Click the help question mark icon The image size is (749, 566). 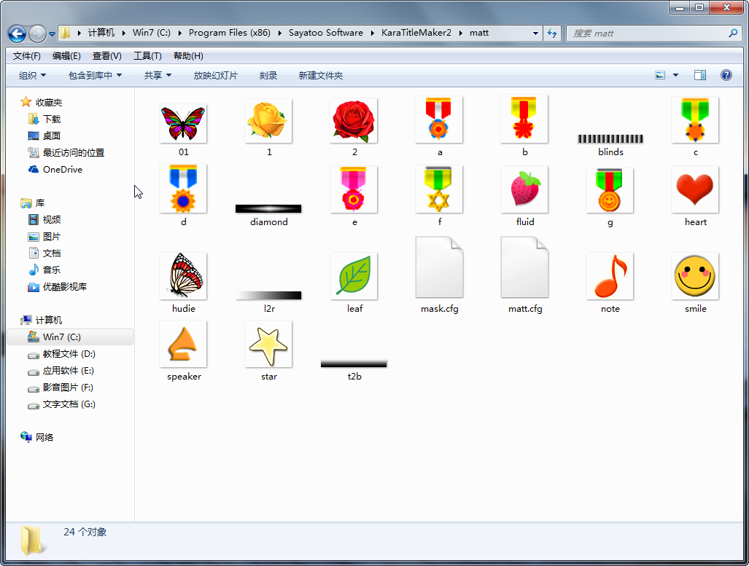(726, 75)
